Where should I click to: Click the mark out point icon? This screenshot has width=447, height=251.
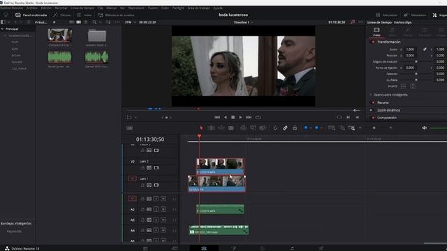[357, 117]
